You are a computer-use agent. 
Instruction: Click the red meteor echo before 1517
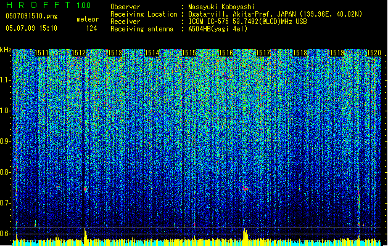tap(246, 189)
